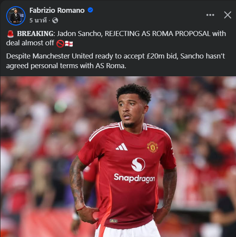Image resolution: width=236 pixels, height=237 pixels.
Task: Close the post with the X icon
Action: tap(227, 15)
